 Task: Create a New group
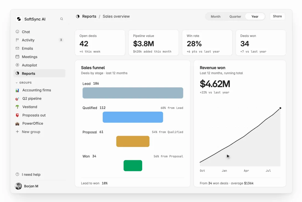point(40,132)
